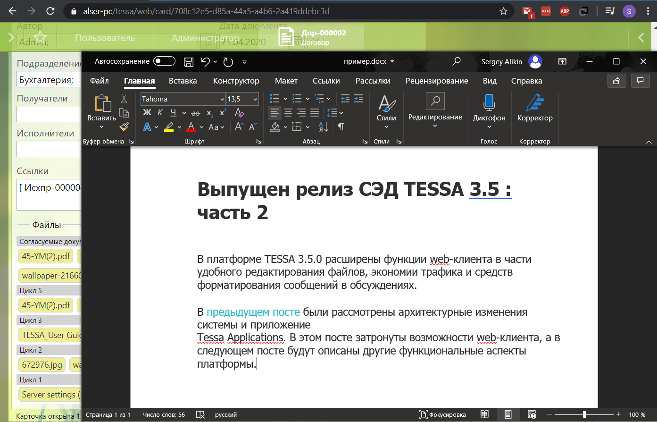Switch to Read Mode view

(484, 414)
